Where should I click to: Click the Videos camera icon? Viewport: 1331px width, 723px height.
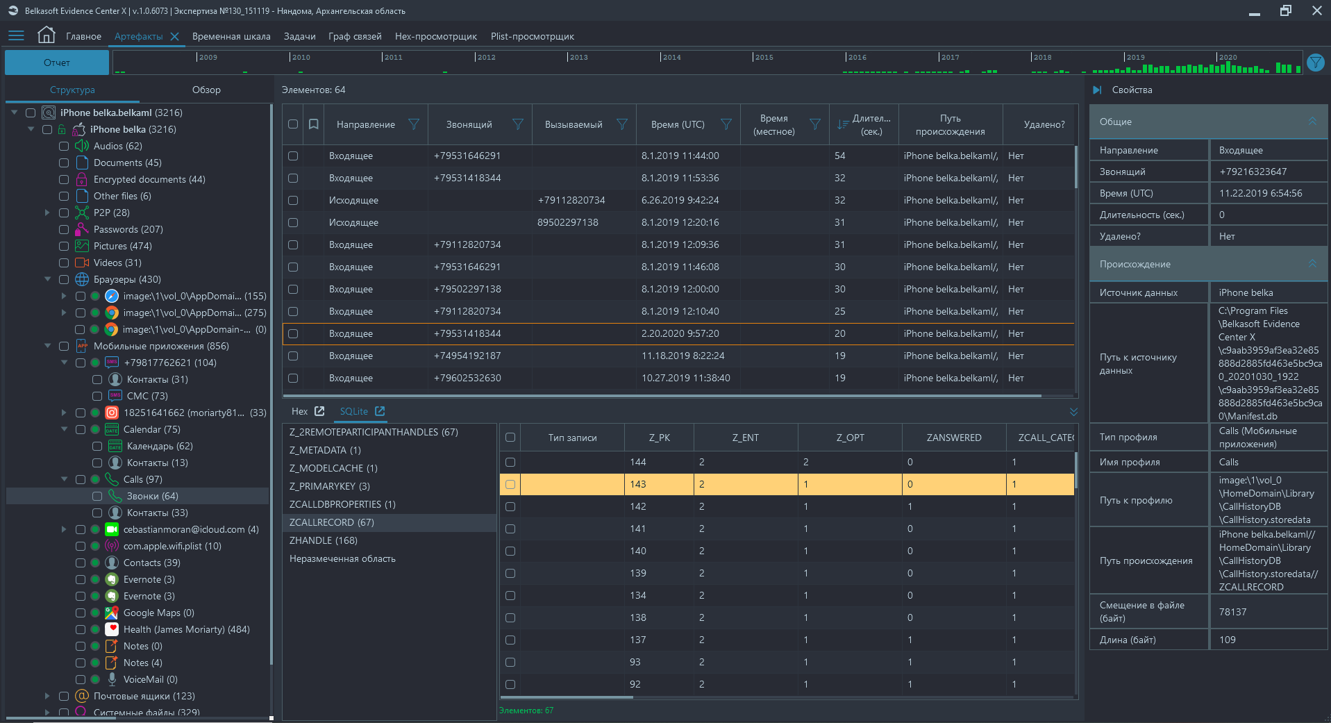click(82, 263)
